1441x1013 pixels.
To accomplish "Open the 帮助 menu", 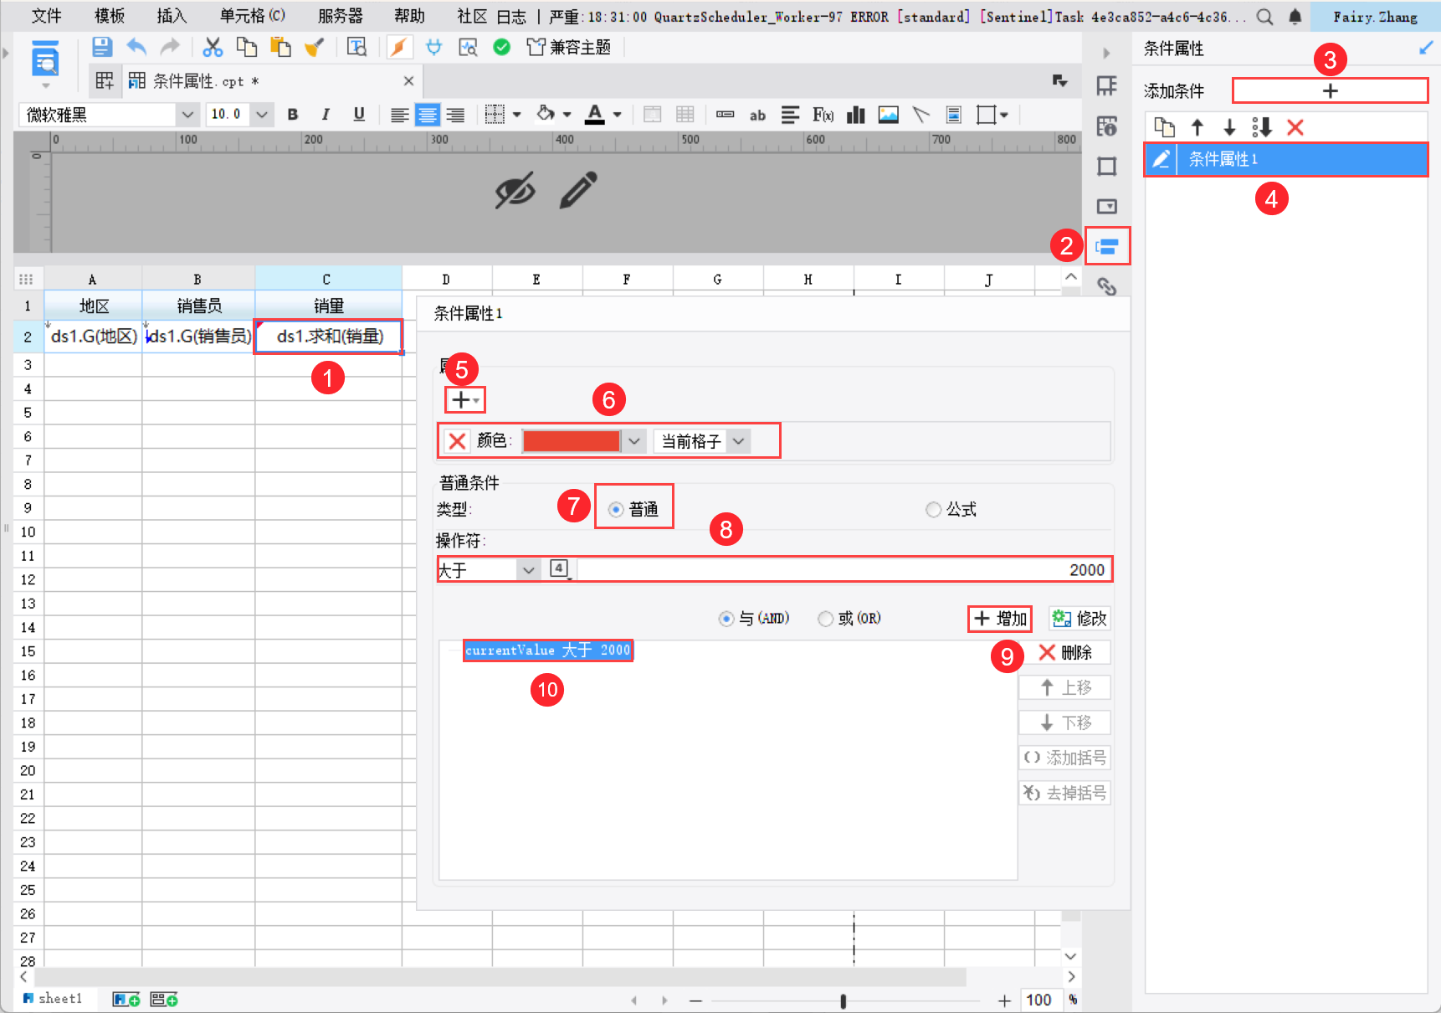I will tap(410, 16).
